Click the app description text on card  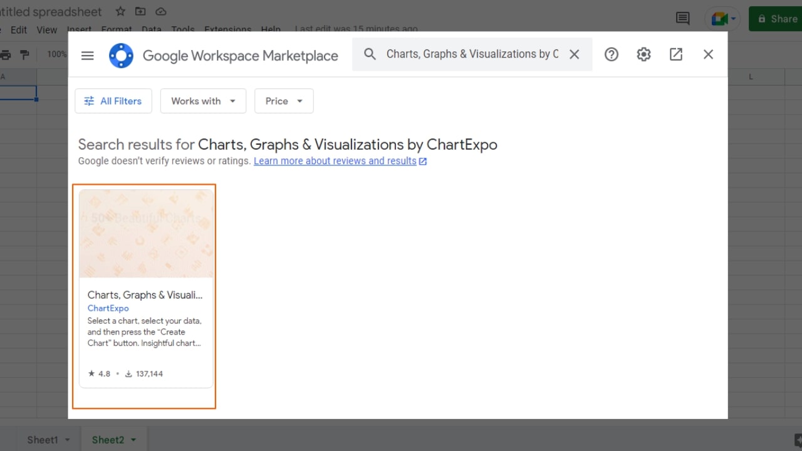145,332
